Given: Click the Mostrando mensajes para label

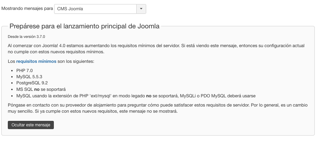Looking at the screenshot, I should click(27, 9).
